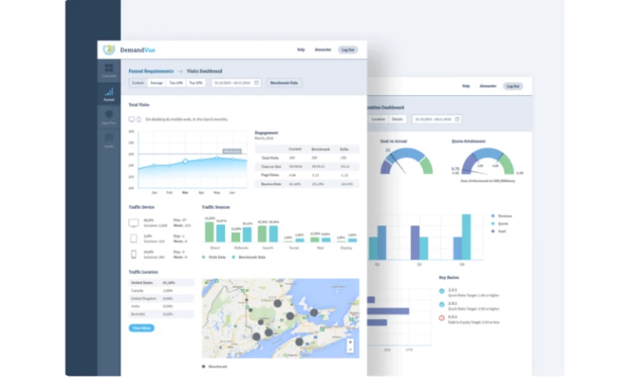
Task: Open the Funnel Requirements breadcrumb link
Action: (x=151, y=71)
